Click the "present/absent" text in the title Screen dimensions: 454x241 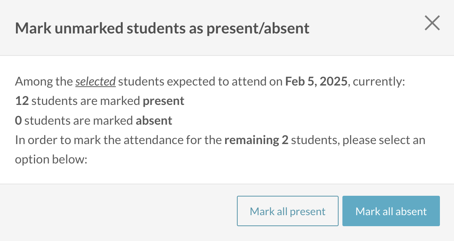[258, 29]
